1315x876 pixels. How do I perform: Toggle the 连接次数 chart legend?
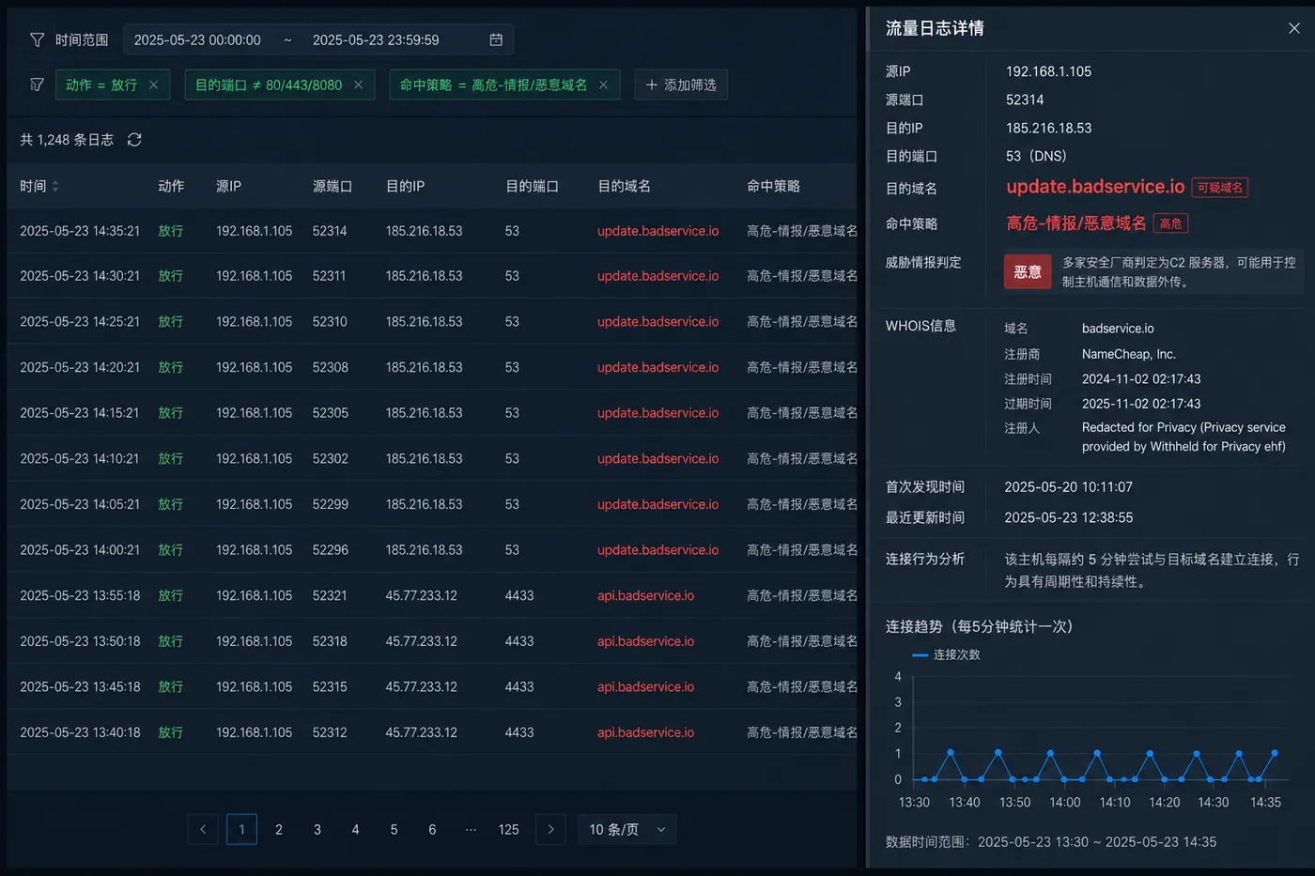[x=946, y=654]
